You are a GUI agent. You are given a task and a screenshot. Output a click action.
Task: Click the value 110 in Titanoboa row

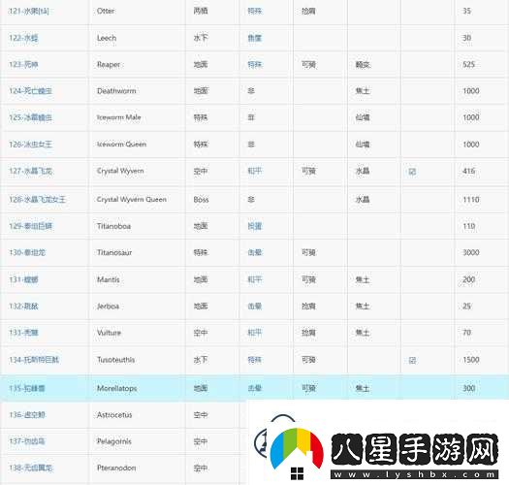coord(468,226)
